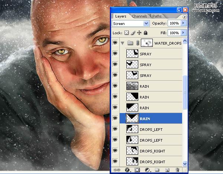The width and height of the screenshot is (223, 174).
Task: Open the Opacity slider arrow
Action: click(183, 23)
